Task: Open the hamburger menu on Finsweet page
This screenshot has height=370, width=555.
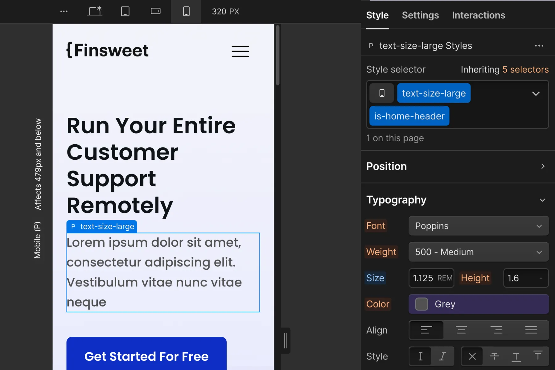Action: 240,51
